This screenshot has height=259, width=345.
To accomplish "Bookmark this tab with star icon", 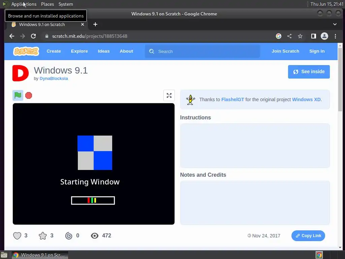I will 300,36.
